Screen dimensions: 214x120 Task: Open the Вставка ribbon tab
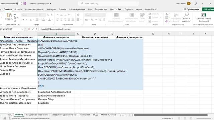click(x=18, y=9)
